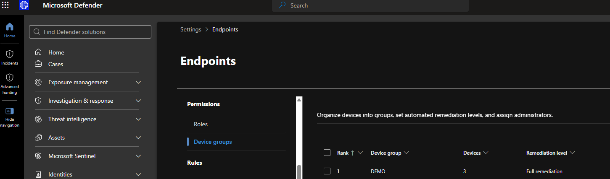Image resolution: width=610 pixels, height=179 pixels.
Task: Click the organization logo icon in header
Action: pyautogui.click(x=24, y=5)
